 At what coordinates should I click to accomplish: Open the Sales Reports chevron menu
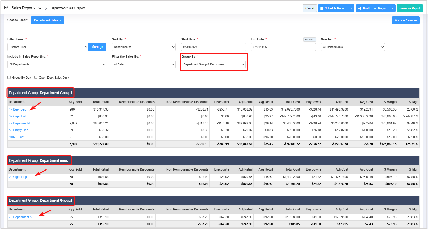[x=40, y=8]
